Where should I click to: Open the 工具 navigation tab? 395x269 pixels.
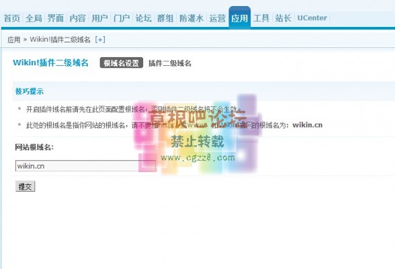261,18
